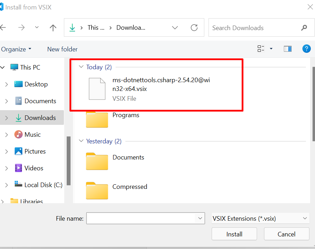Go up one folder level
This screenshot has height=249, width=315.
click(x=53, y=28)
